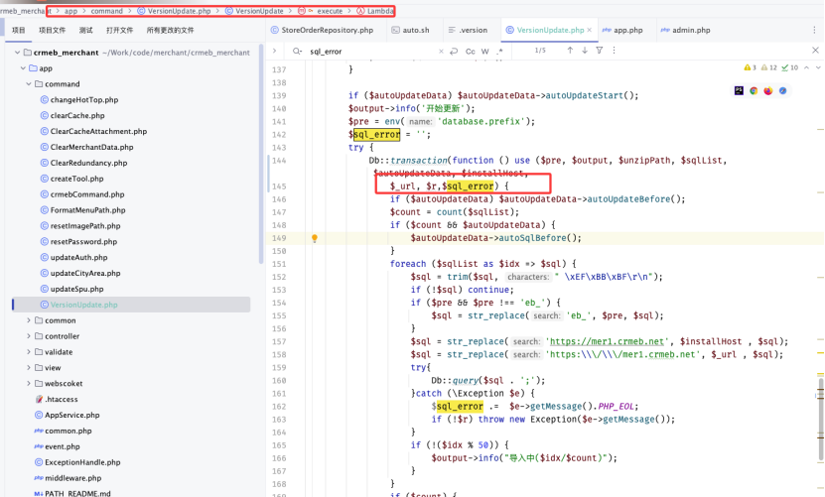
Task: Switch to StoreOrderRepository.php tab
Action: click(x=326, y=31)
